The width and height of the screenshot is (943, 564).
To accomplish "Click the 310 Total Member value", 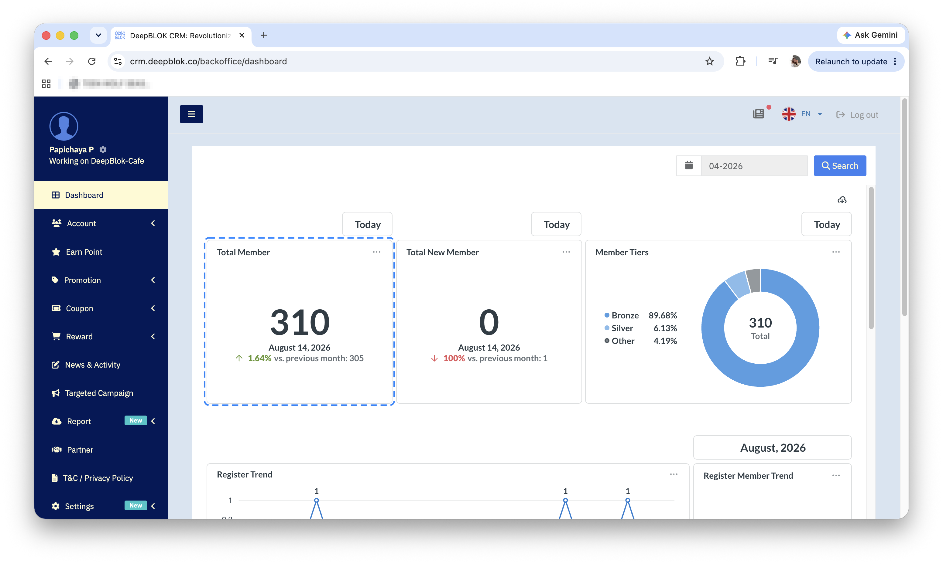I will click(300, 322).
